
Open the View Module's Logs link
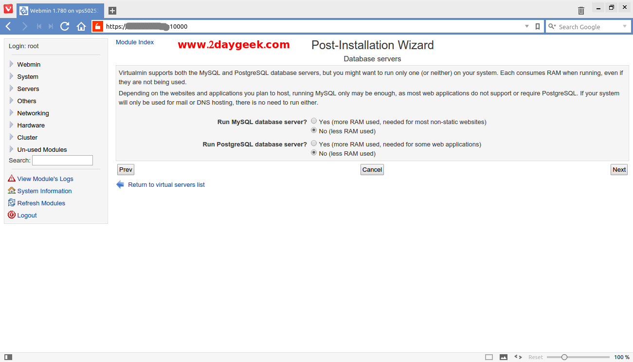45,179
